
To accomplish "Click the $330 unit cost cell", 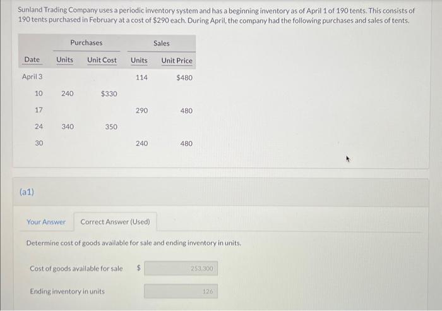I will tap(109, 94).
